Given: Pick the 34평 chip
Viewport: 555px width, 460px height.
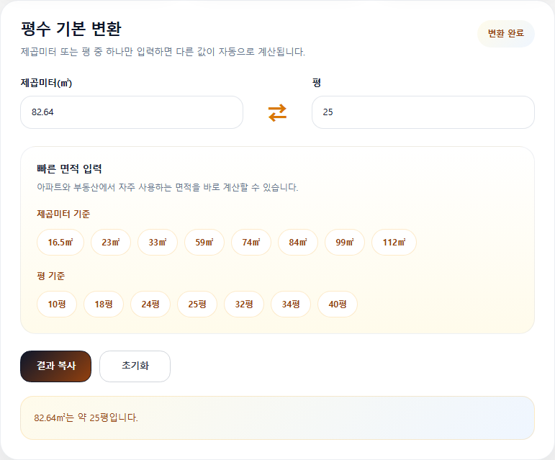Looking at the screenshot, I should pyautogui.click(x=291, y=305).
